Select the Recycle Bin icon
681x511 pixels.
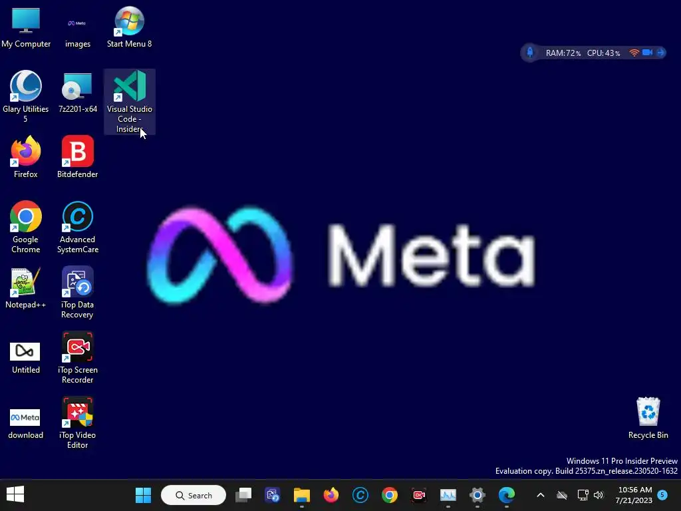click(648, 418)
